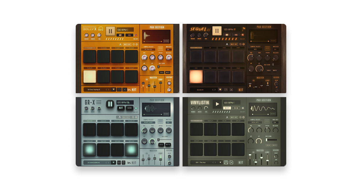Click the user profile icon in Bolly X
This screenshot has height=190, width=362.
click(120, 45)
